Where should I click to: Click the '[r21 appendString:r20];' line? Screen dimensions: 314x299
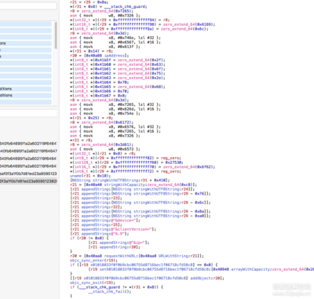click(x=114, y=247)
